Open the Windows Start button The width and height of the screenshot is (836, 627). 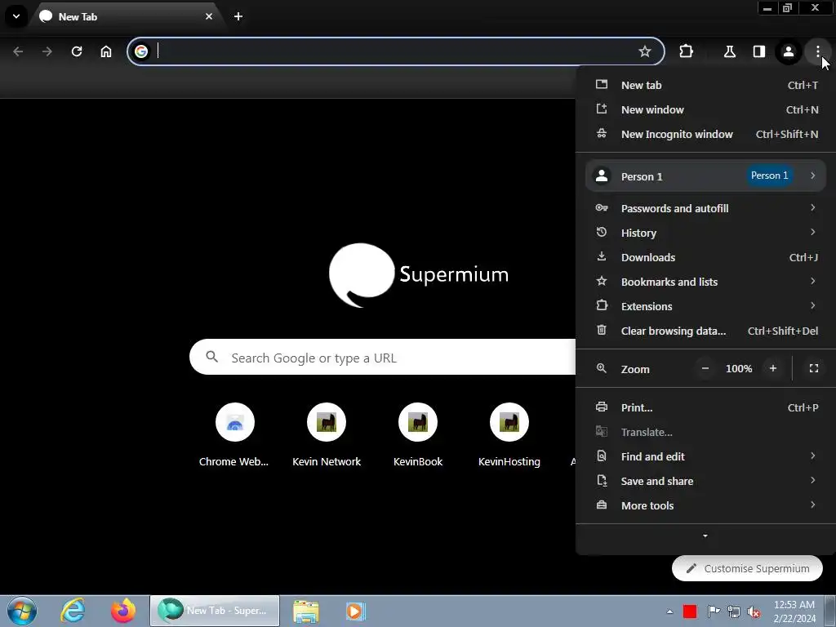(22, 611)
